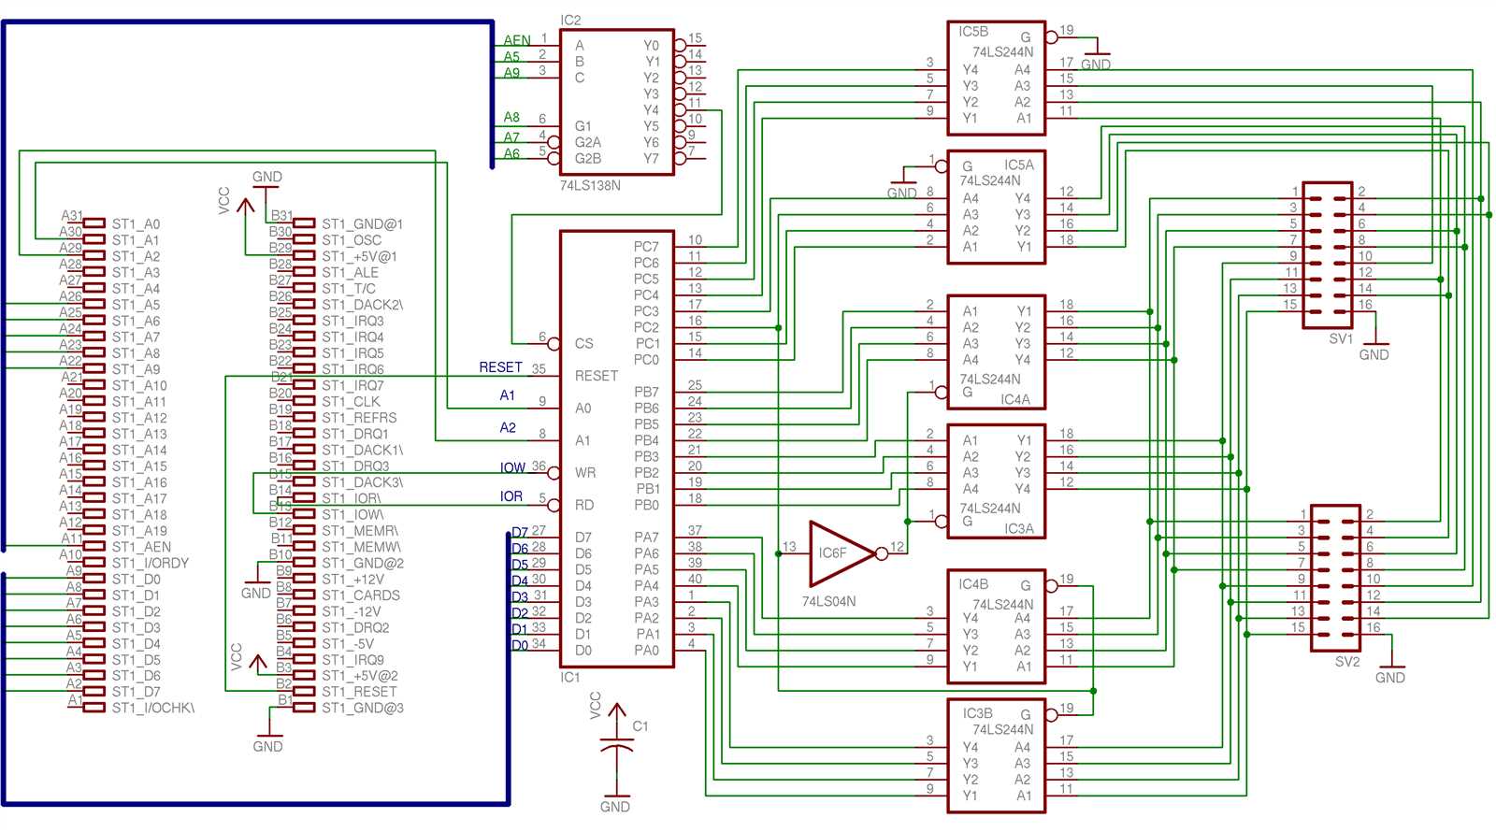Select the IC1 chip body
This screenshot has height=832, width=1496.
pos(617,449)
